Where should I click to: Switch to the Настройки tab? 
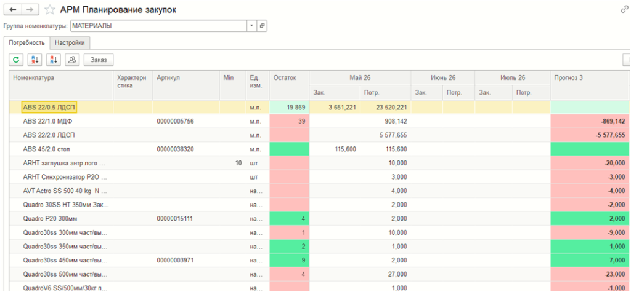pos(70,42)
